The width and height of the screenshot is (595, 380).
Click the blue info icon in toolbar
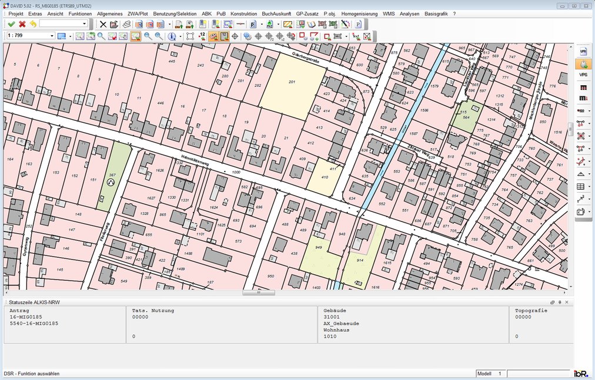[172, 36]
